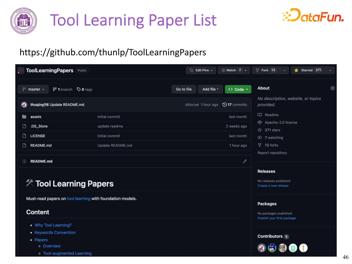The width and height of the screenshot is (352, 264).
Task: Open the third contributor avatar
Action: pyautogui.click(x=282, y=248)
